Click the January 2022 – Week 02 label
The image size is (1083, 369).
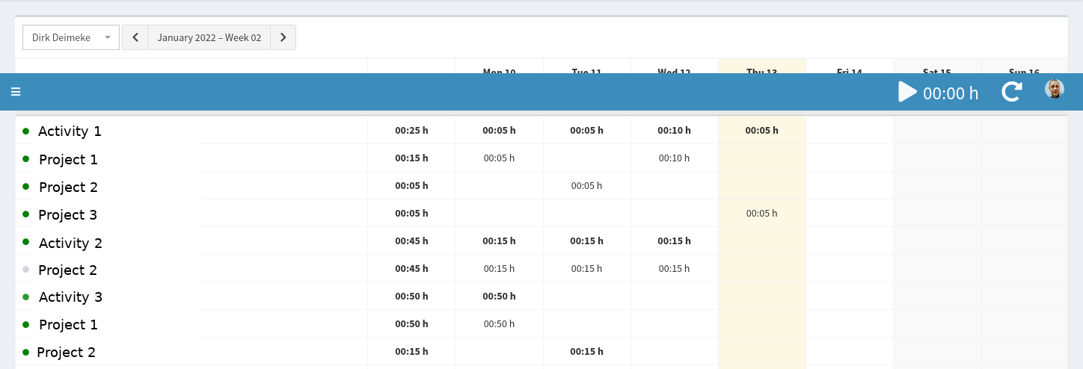coord(209,37)
